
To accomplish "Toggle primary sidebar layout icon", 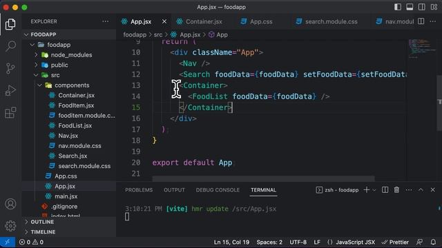I will point(398,7).
